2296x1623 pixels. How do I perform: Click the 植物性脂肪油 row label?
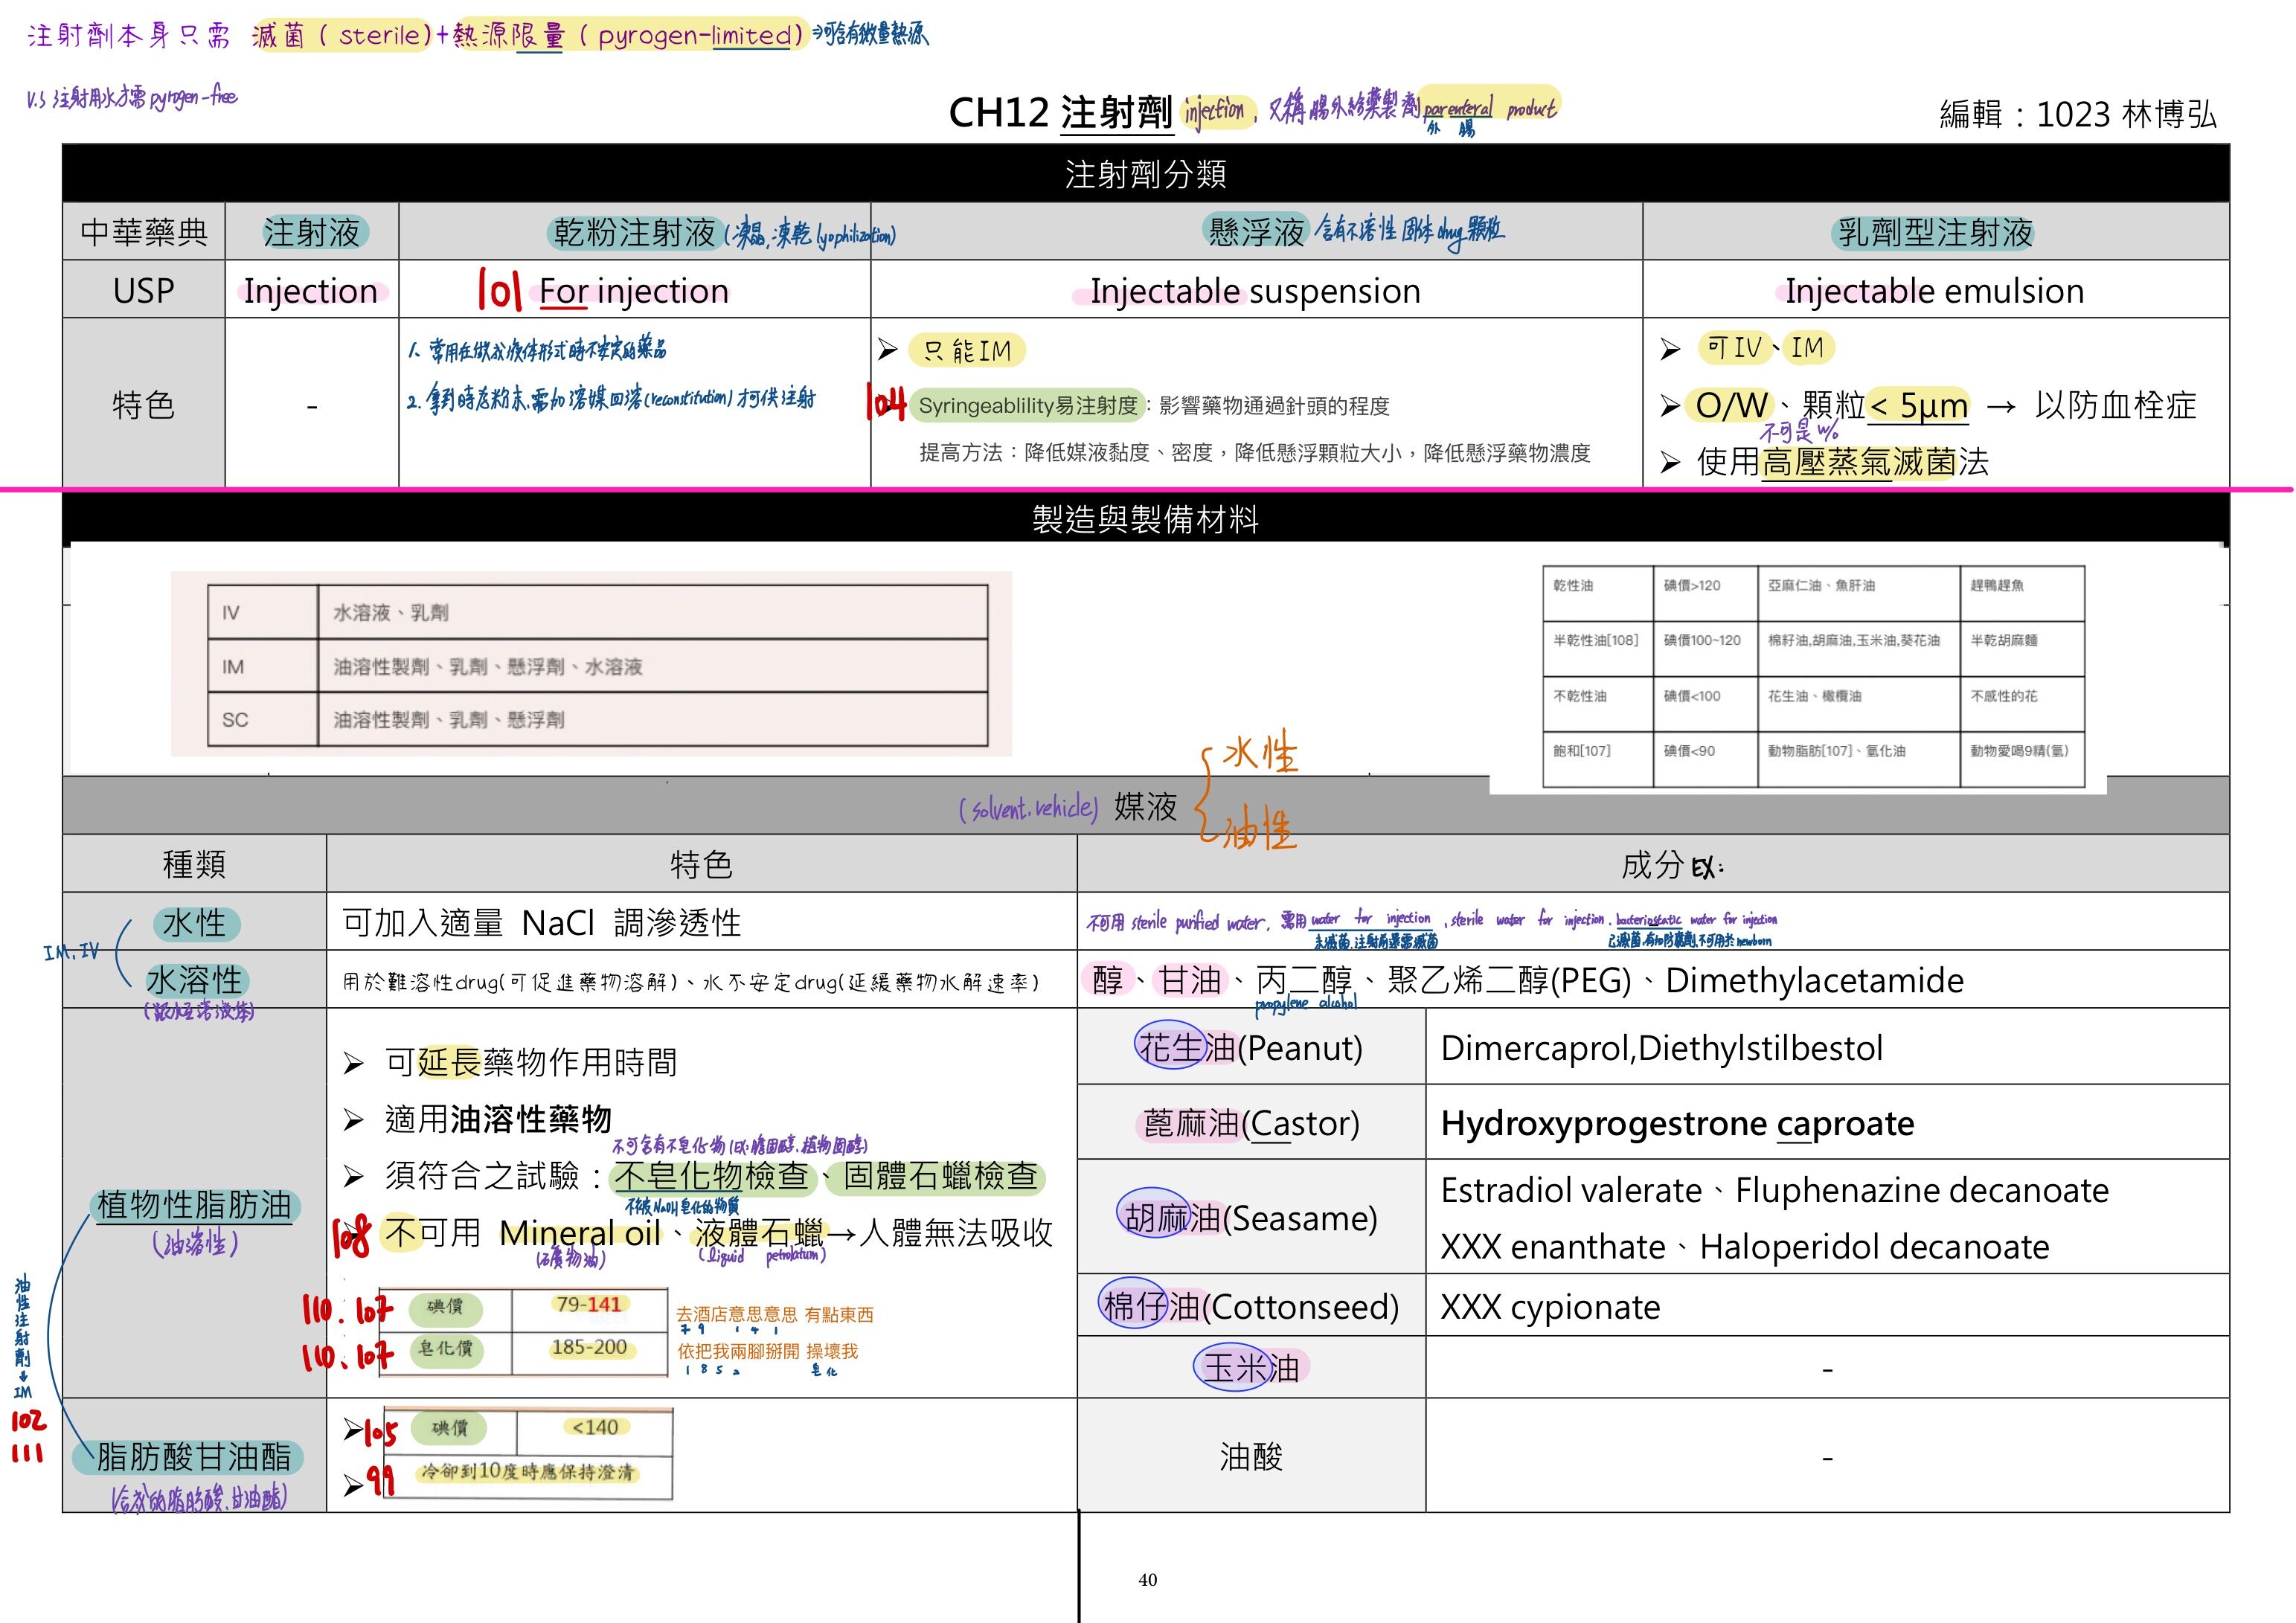[194, 1205]
